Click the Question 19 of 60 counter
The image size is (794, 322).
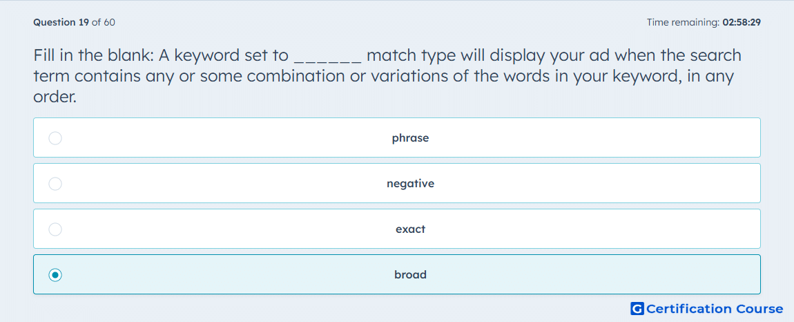point(74,22)
